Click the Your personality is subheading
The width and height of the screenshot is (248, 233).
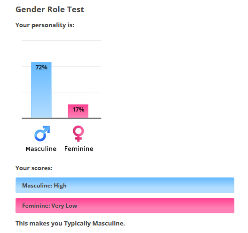45,25
